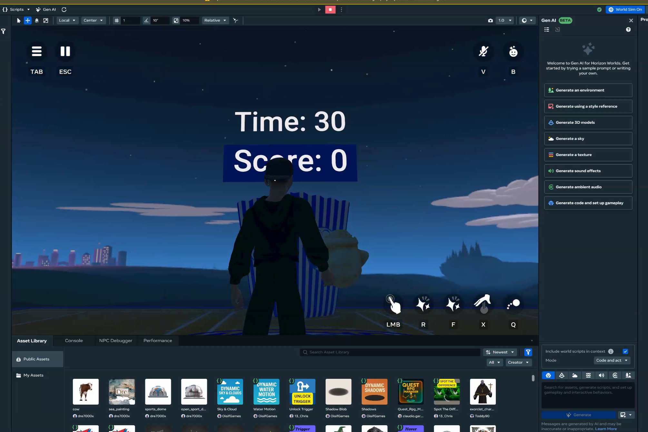This screenshot has height=432, width=648.
Task: Click the camera speed icon
Action: 490,20
